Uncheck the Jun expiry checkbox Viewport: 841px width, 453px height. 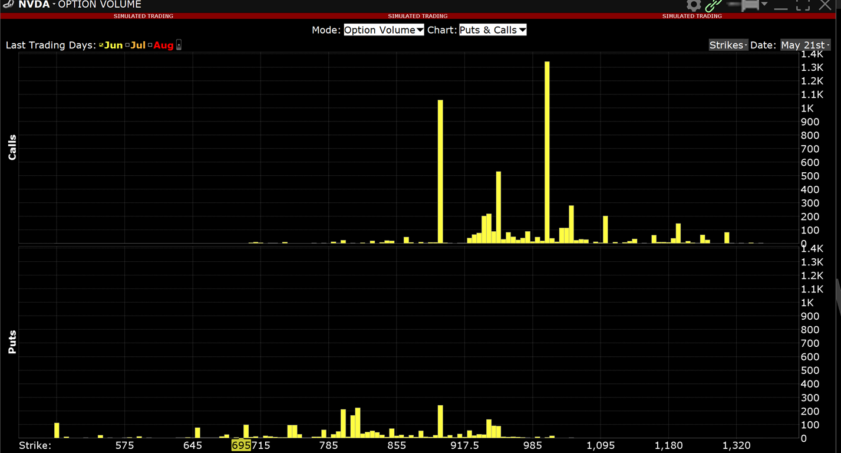[x=101, y=45]
